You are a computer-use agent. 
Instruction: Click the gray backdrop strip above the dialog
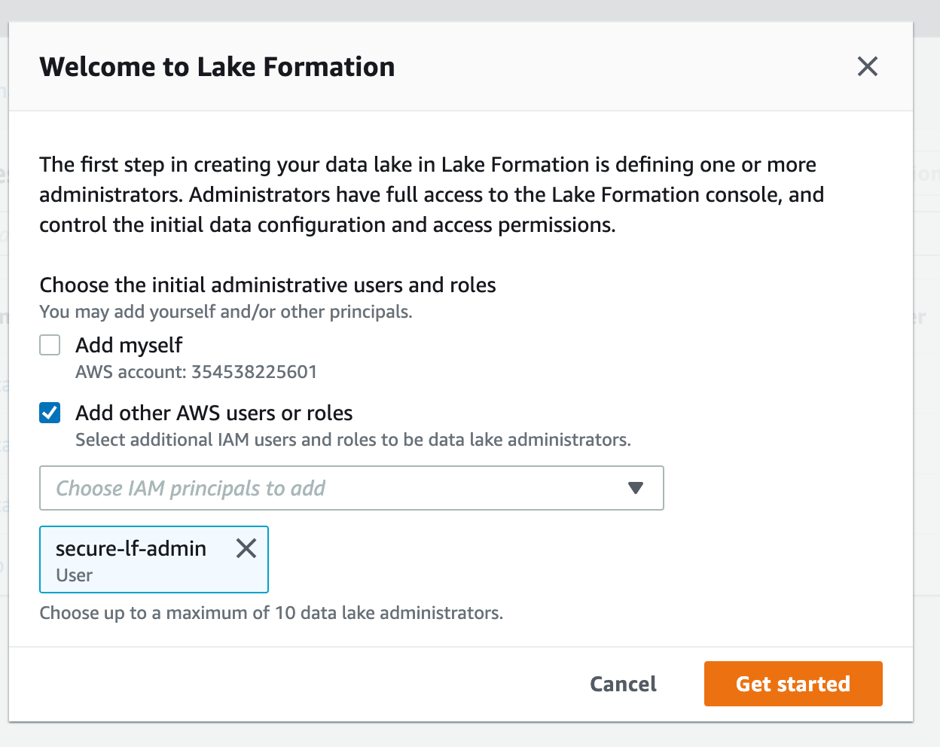coord(470,9)
